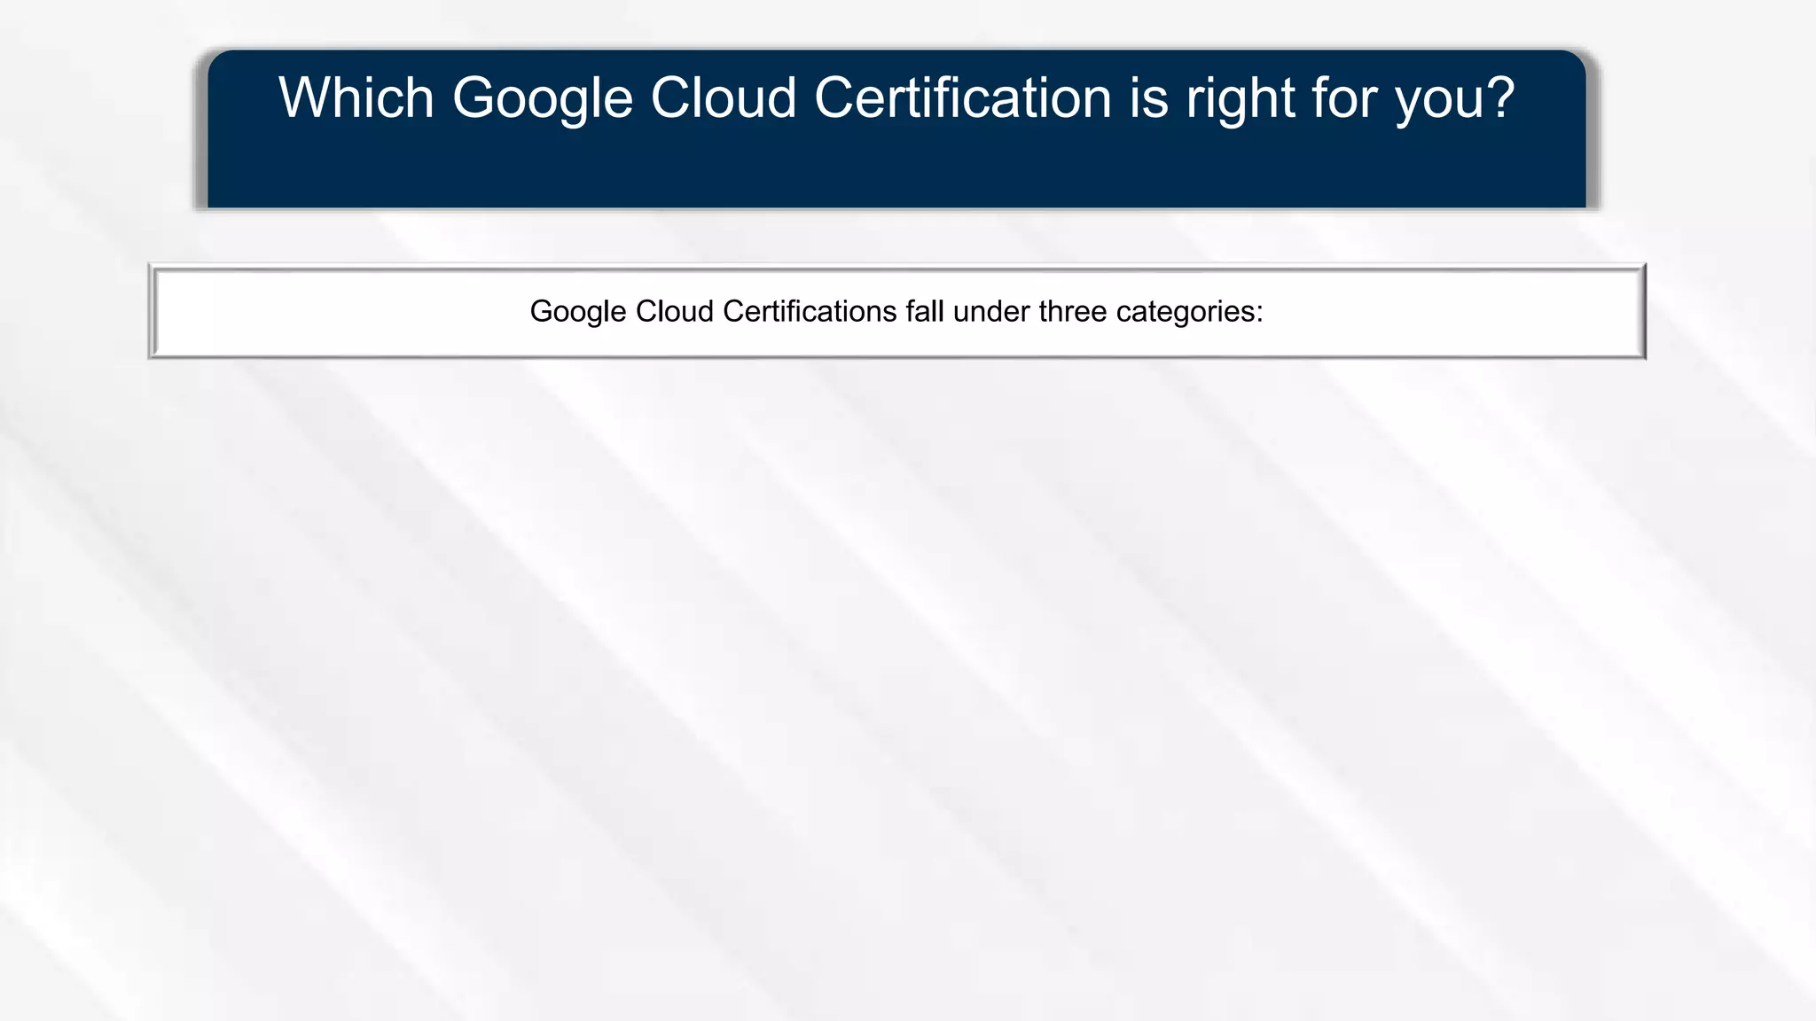Select the slide title 'Which Google Cloud Certification is right for you?'
The image size is (1816, 1021).
(x=896, y=97)
